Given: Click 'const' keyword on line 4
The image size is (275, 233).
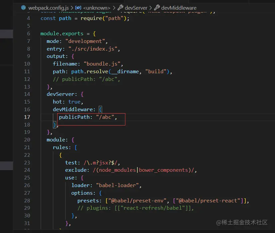Looking at the screenshot, I should click(x=48, y=18).
